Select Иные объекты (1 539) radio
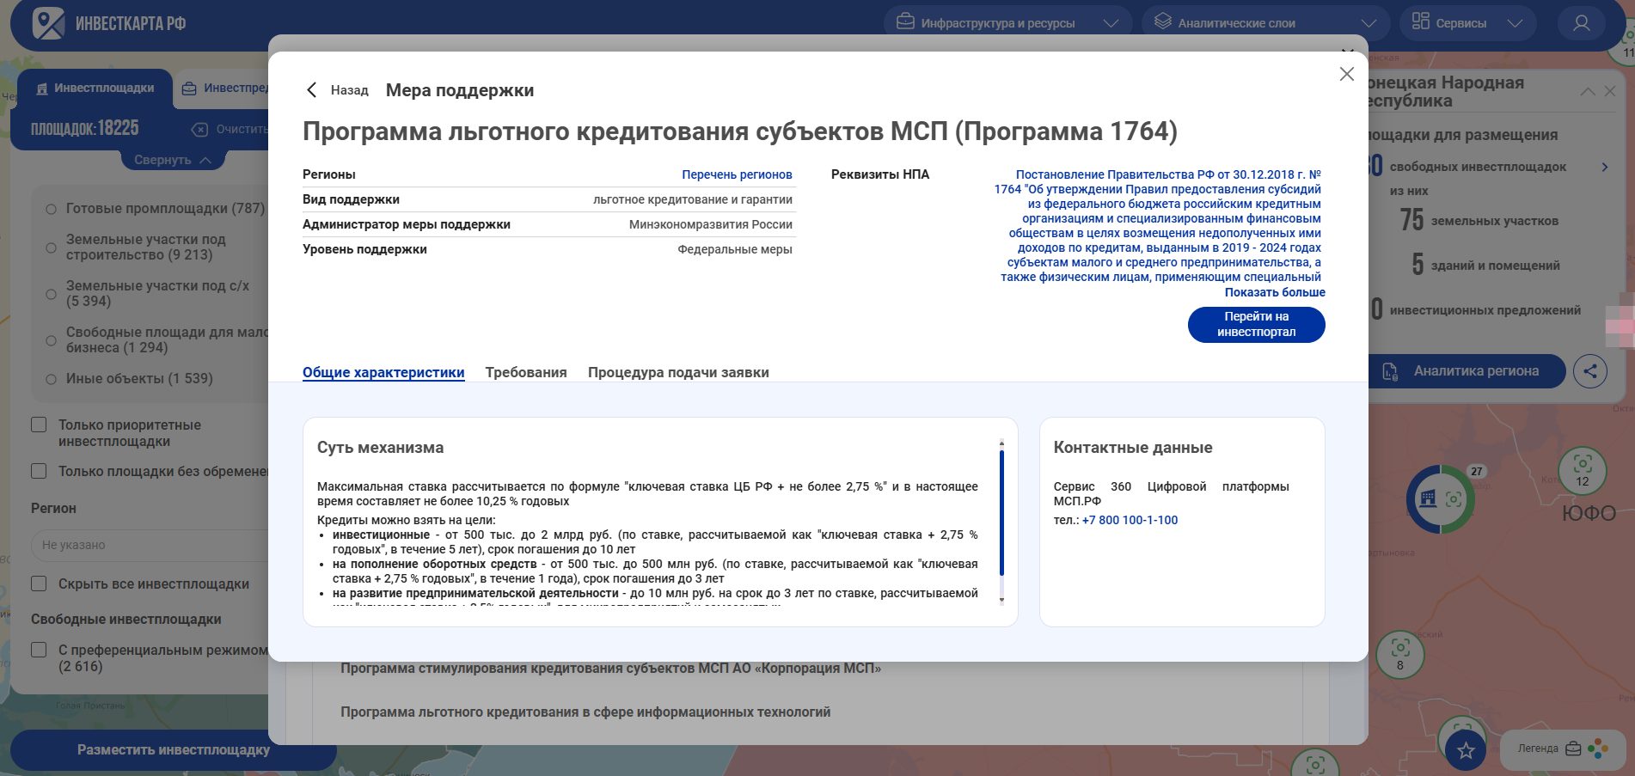1635x776 pixels. tap(51, 379)
